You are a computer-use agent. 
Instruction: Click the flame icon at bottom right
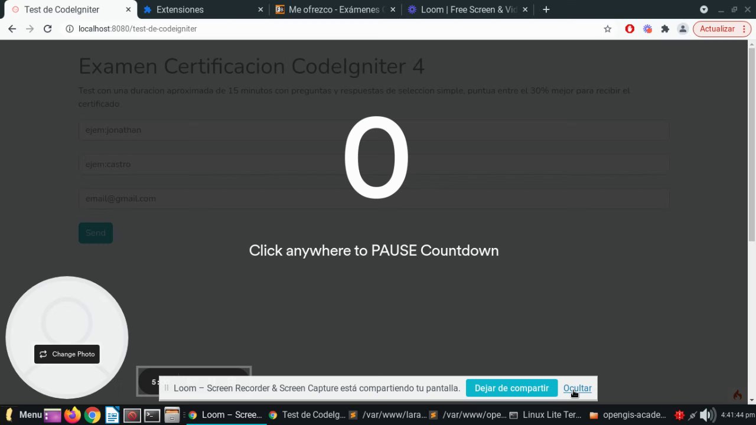coord(737,394)
